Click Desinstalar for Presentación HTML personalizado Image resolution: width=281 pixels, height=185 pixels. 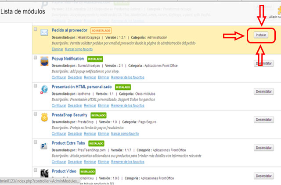click(264, 92)
